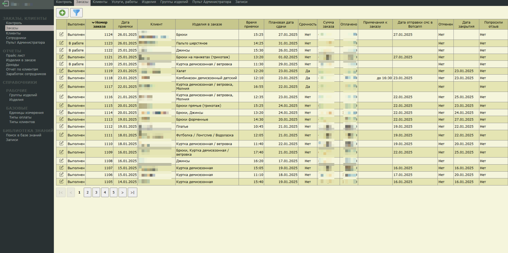The image size is (508, 253).
Task: Jump to last page of orders
Action: click(x=132, y=192)
